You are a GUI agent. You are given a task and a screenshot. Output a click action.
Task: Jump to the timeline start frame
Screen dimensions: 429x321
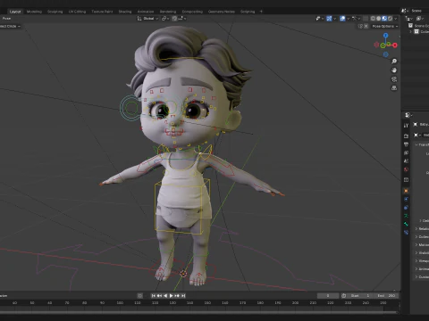pos(154,296)
